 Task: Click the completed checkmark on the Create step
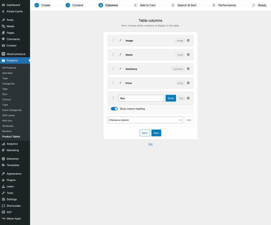click(x=36, y=5)
